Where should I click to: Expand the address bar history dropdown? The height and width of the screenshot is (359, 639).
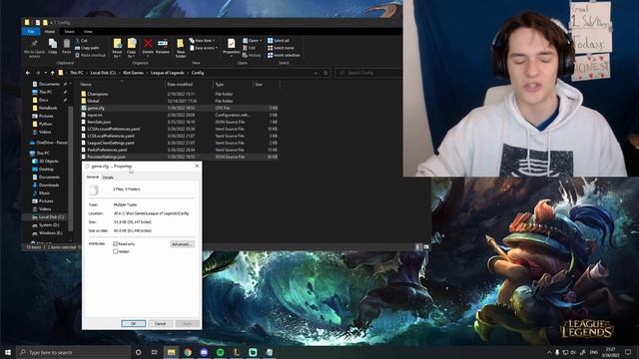[316, 73]
